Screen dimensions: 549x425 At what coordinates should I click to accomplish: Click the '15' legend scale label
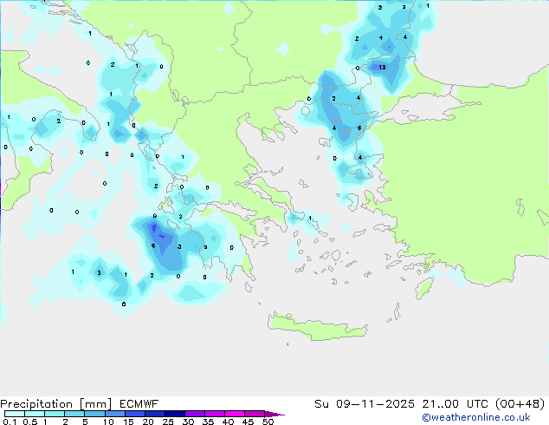click(x=128, y=422)
